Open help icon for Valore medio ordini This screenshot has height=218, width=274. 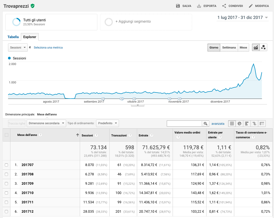pos(178,137)
